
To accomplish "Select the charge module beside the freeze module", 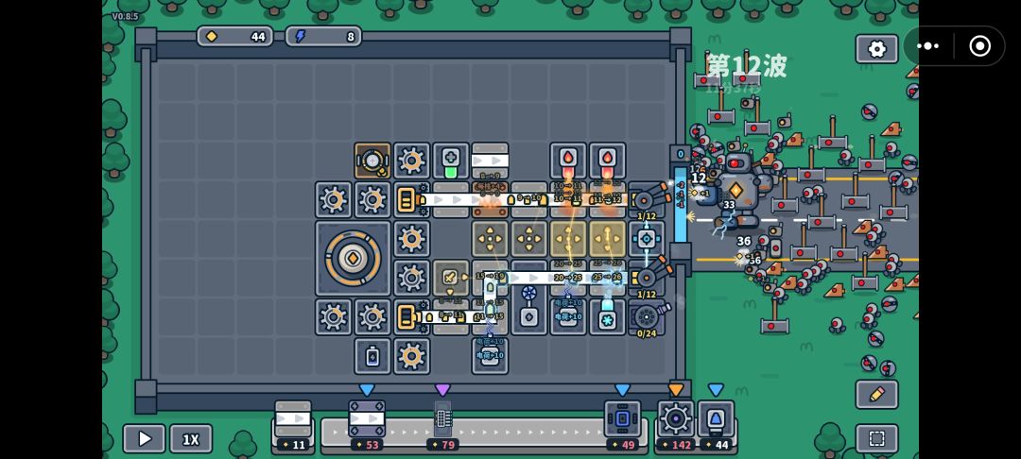I will (x=568, y=316).
